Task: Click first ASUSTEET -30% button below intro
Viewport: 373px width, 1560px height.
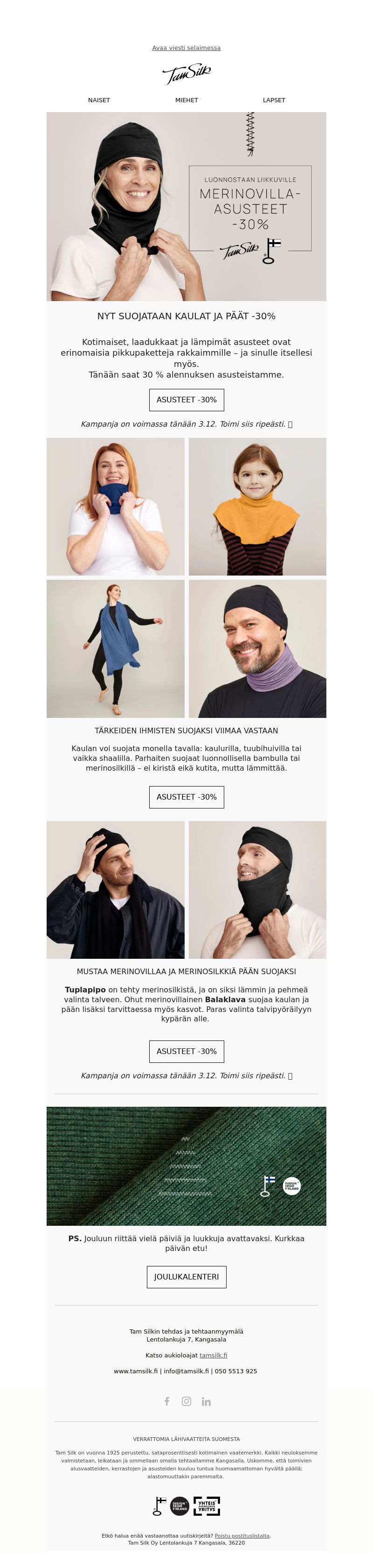Action: point(186,400)
